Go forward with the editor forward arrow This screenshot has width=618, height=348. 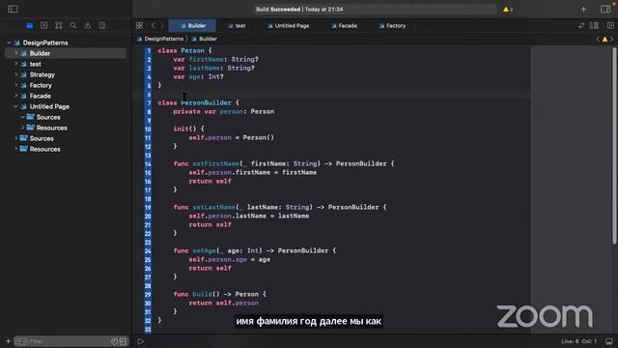[161, 26]
